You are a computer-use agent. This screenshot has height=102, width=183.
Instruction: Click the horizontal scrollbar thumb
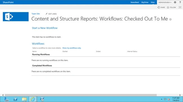click(81, 95)
